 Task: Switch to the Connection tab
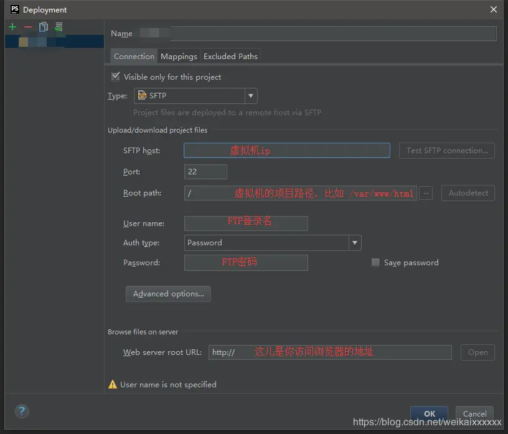pos(134,57)
